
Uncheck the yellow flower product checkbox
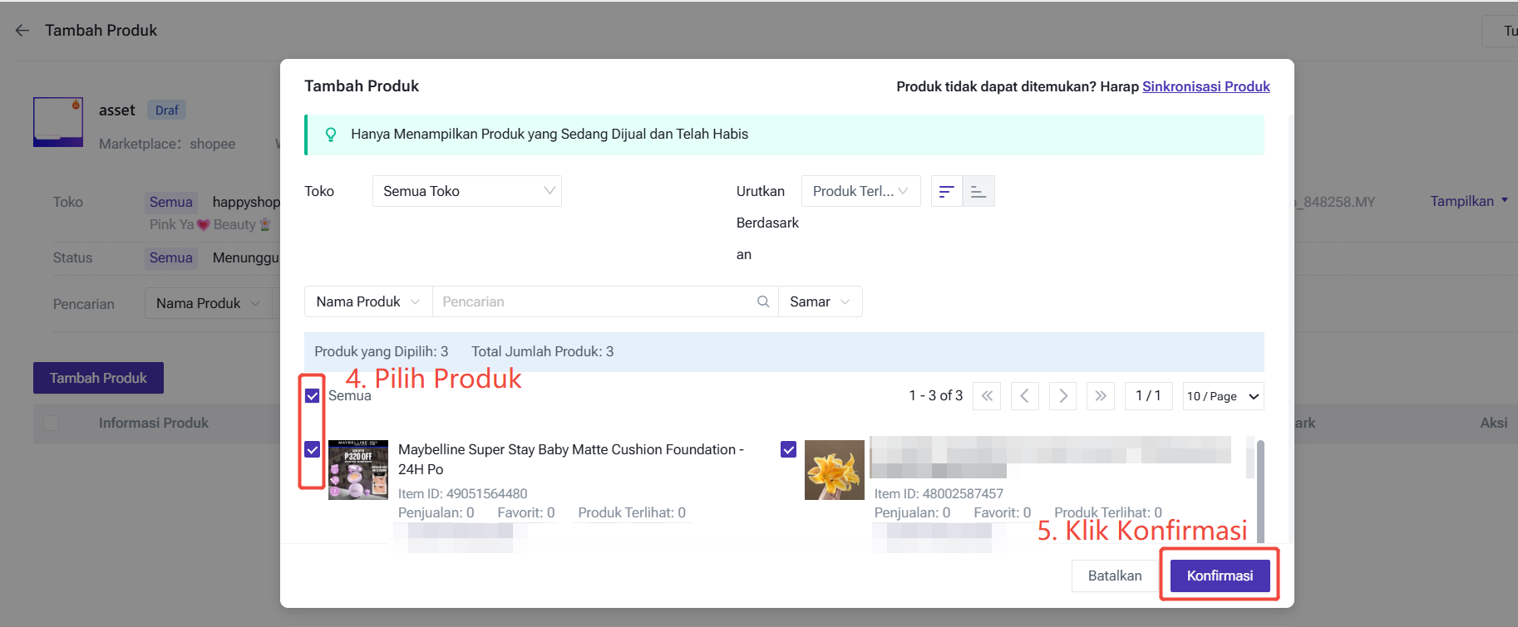tap(789, 449)
